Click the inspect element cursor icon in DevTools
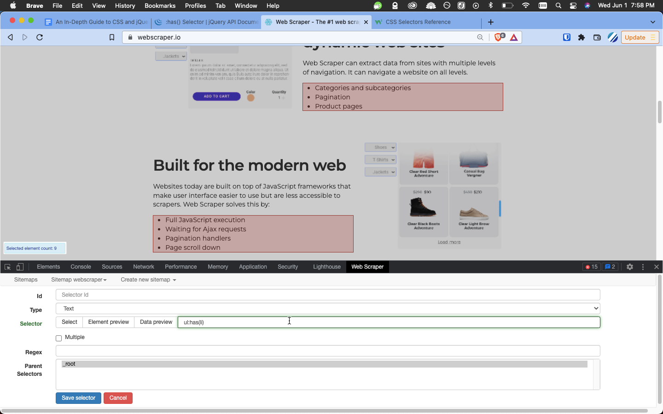663x414 pixels. pyautogui.click(x=7, y=267)
